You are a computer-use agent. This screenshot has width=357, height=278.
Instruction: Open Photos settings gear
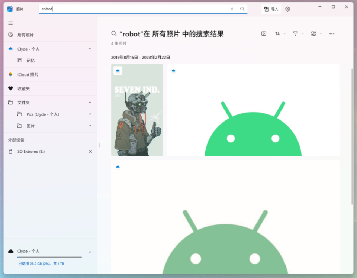[x=287, y=9]
